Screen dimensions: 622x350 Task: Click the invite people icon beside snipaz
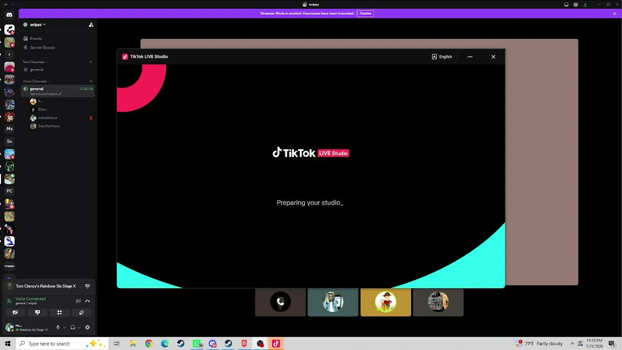pos(91,25)
